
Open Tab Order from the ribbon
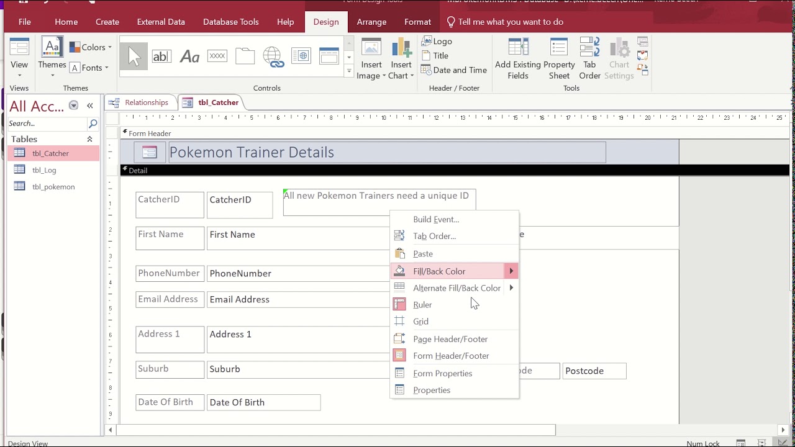[589, 59]
